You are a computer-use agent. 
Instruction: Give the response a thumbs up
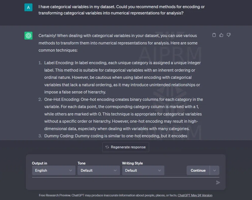221,35
